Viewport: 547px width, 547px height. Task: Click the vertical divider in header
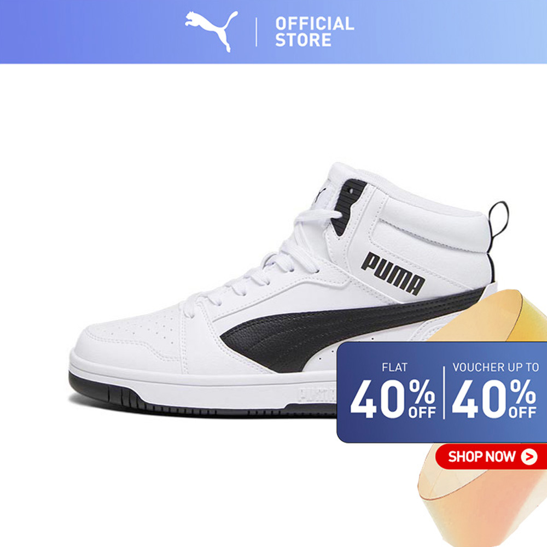point(257,32)
